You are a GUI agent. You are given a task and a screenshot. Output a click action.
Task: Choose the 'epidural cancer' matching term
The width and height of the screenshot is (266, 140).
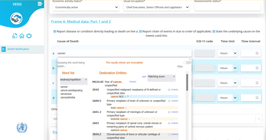(119, 130)
